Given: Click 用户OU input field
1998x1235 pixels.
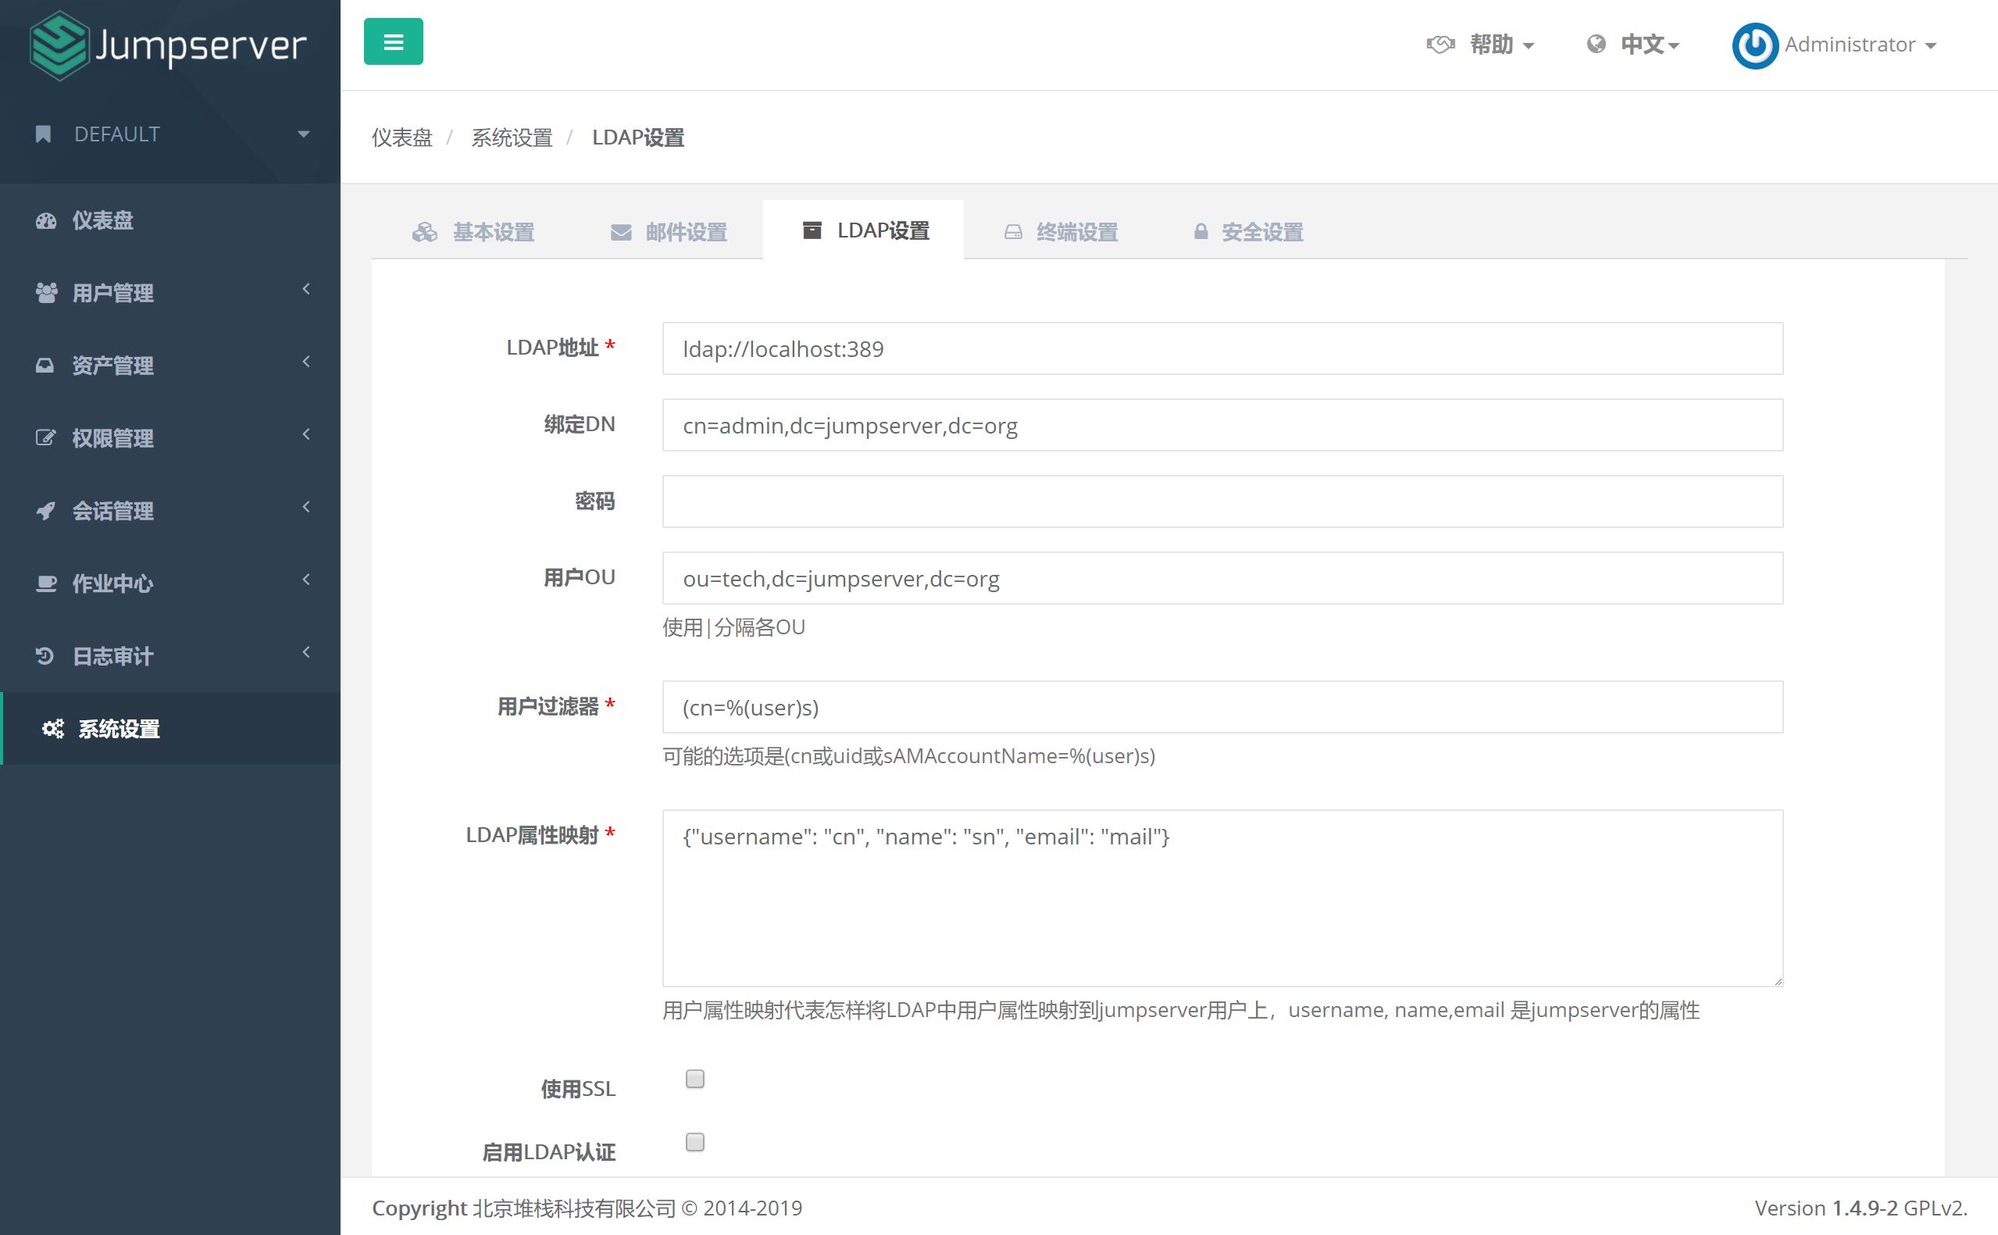Looking at the screenshot, I should coord(1222,578).
